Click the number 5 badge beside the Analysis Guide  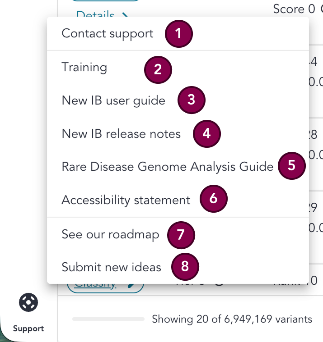(x=291, y=165)
